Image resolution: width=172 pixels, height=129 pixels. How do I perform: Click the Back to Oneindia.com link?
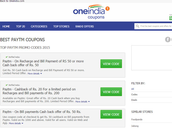tap(12, 1)
